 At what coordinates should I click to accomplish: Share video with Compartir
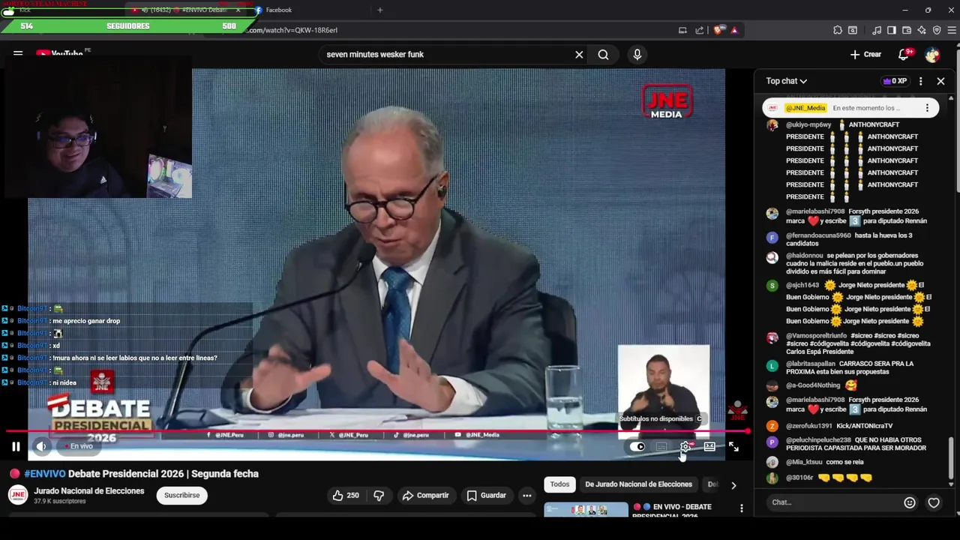click(425, 495)
